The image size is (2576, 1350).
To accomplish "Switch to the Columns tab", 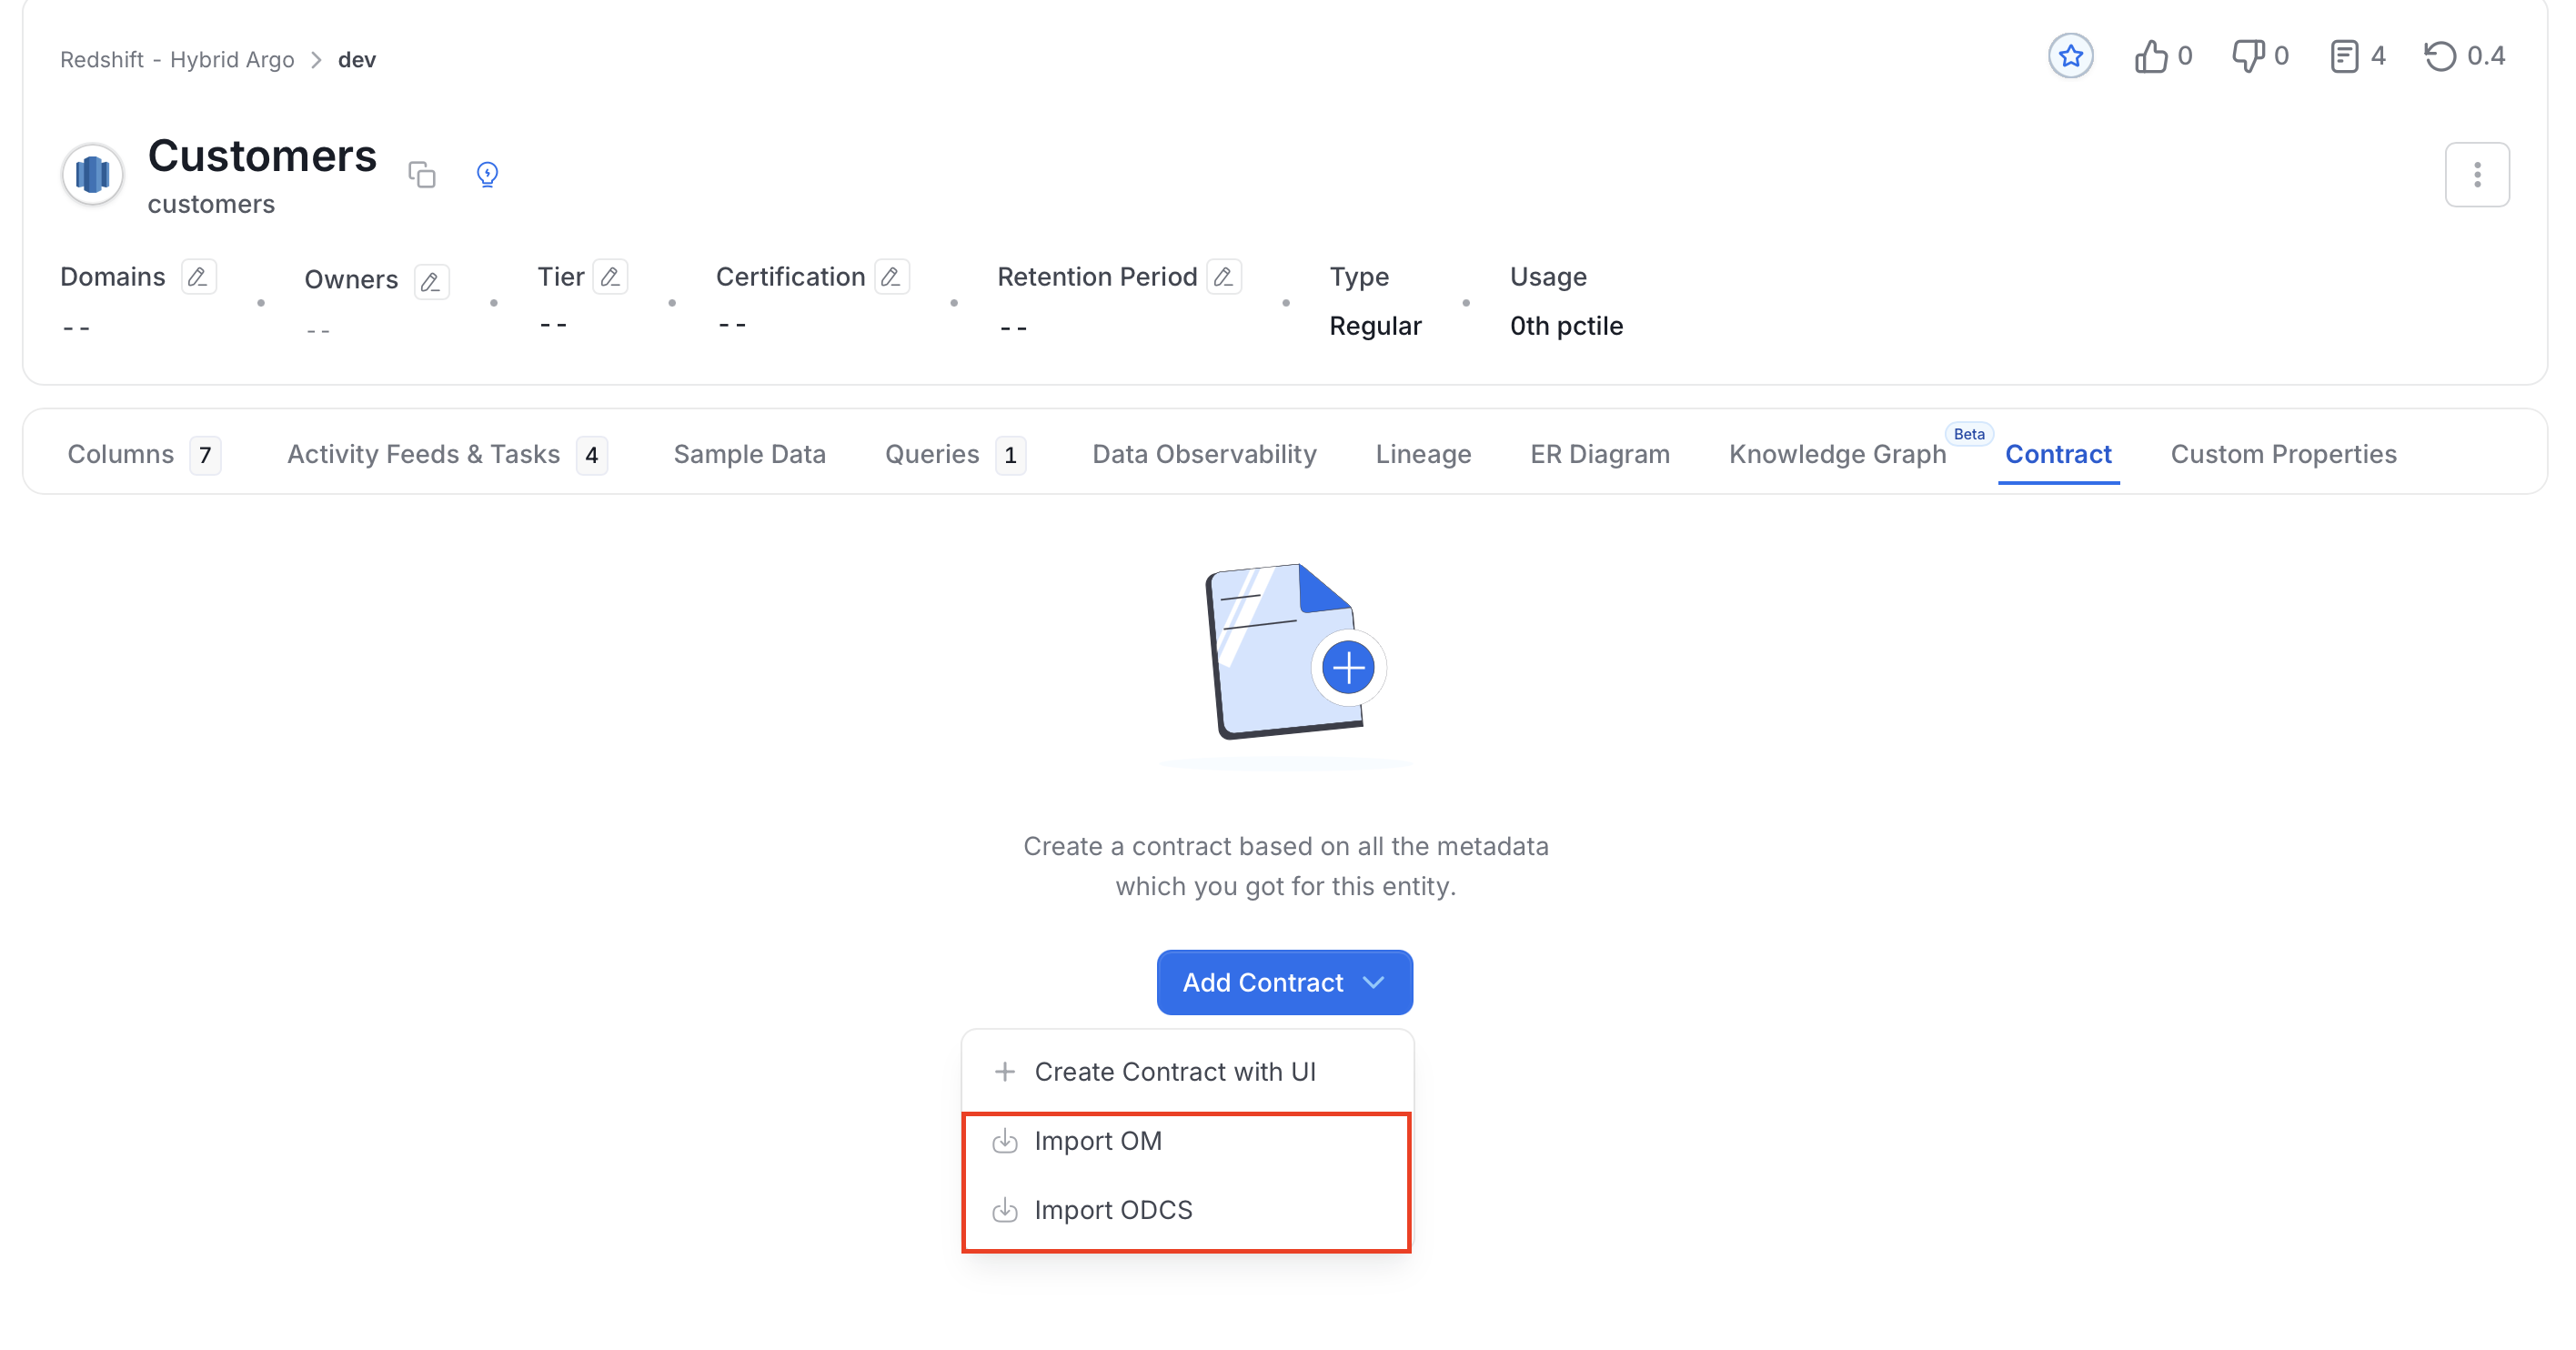I will pyautogui.click(x=144, y=454).
